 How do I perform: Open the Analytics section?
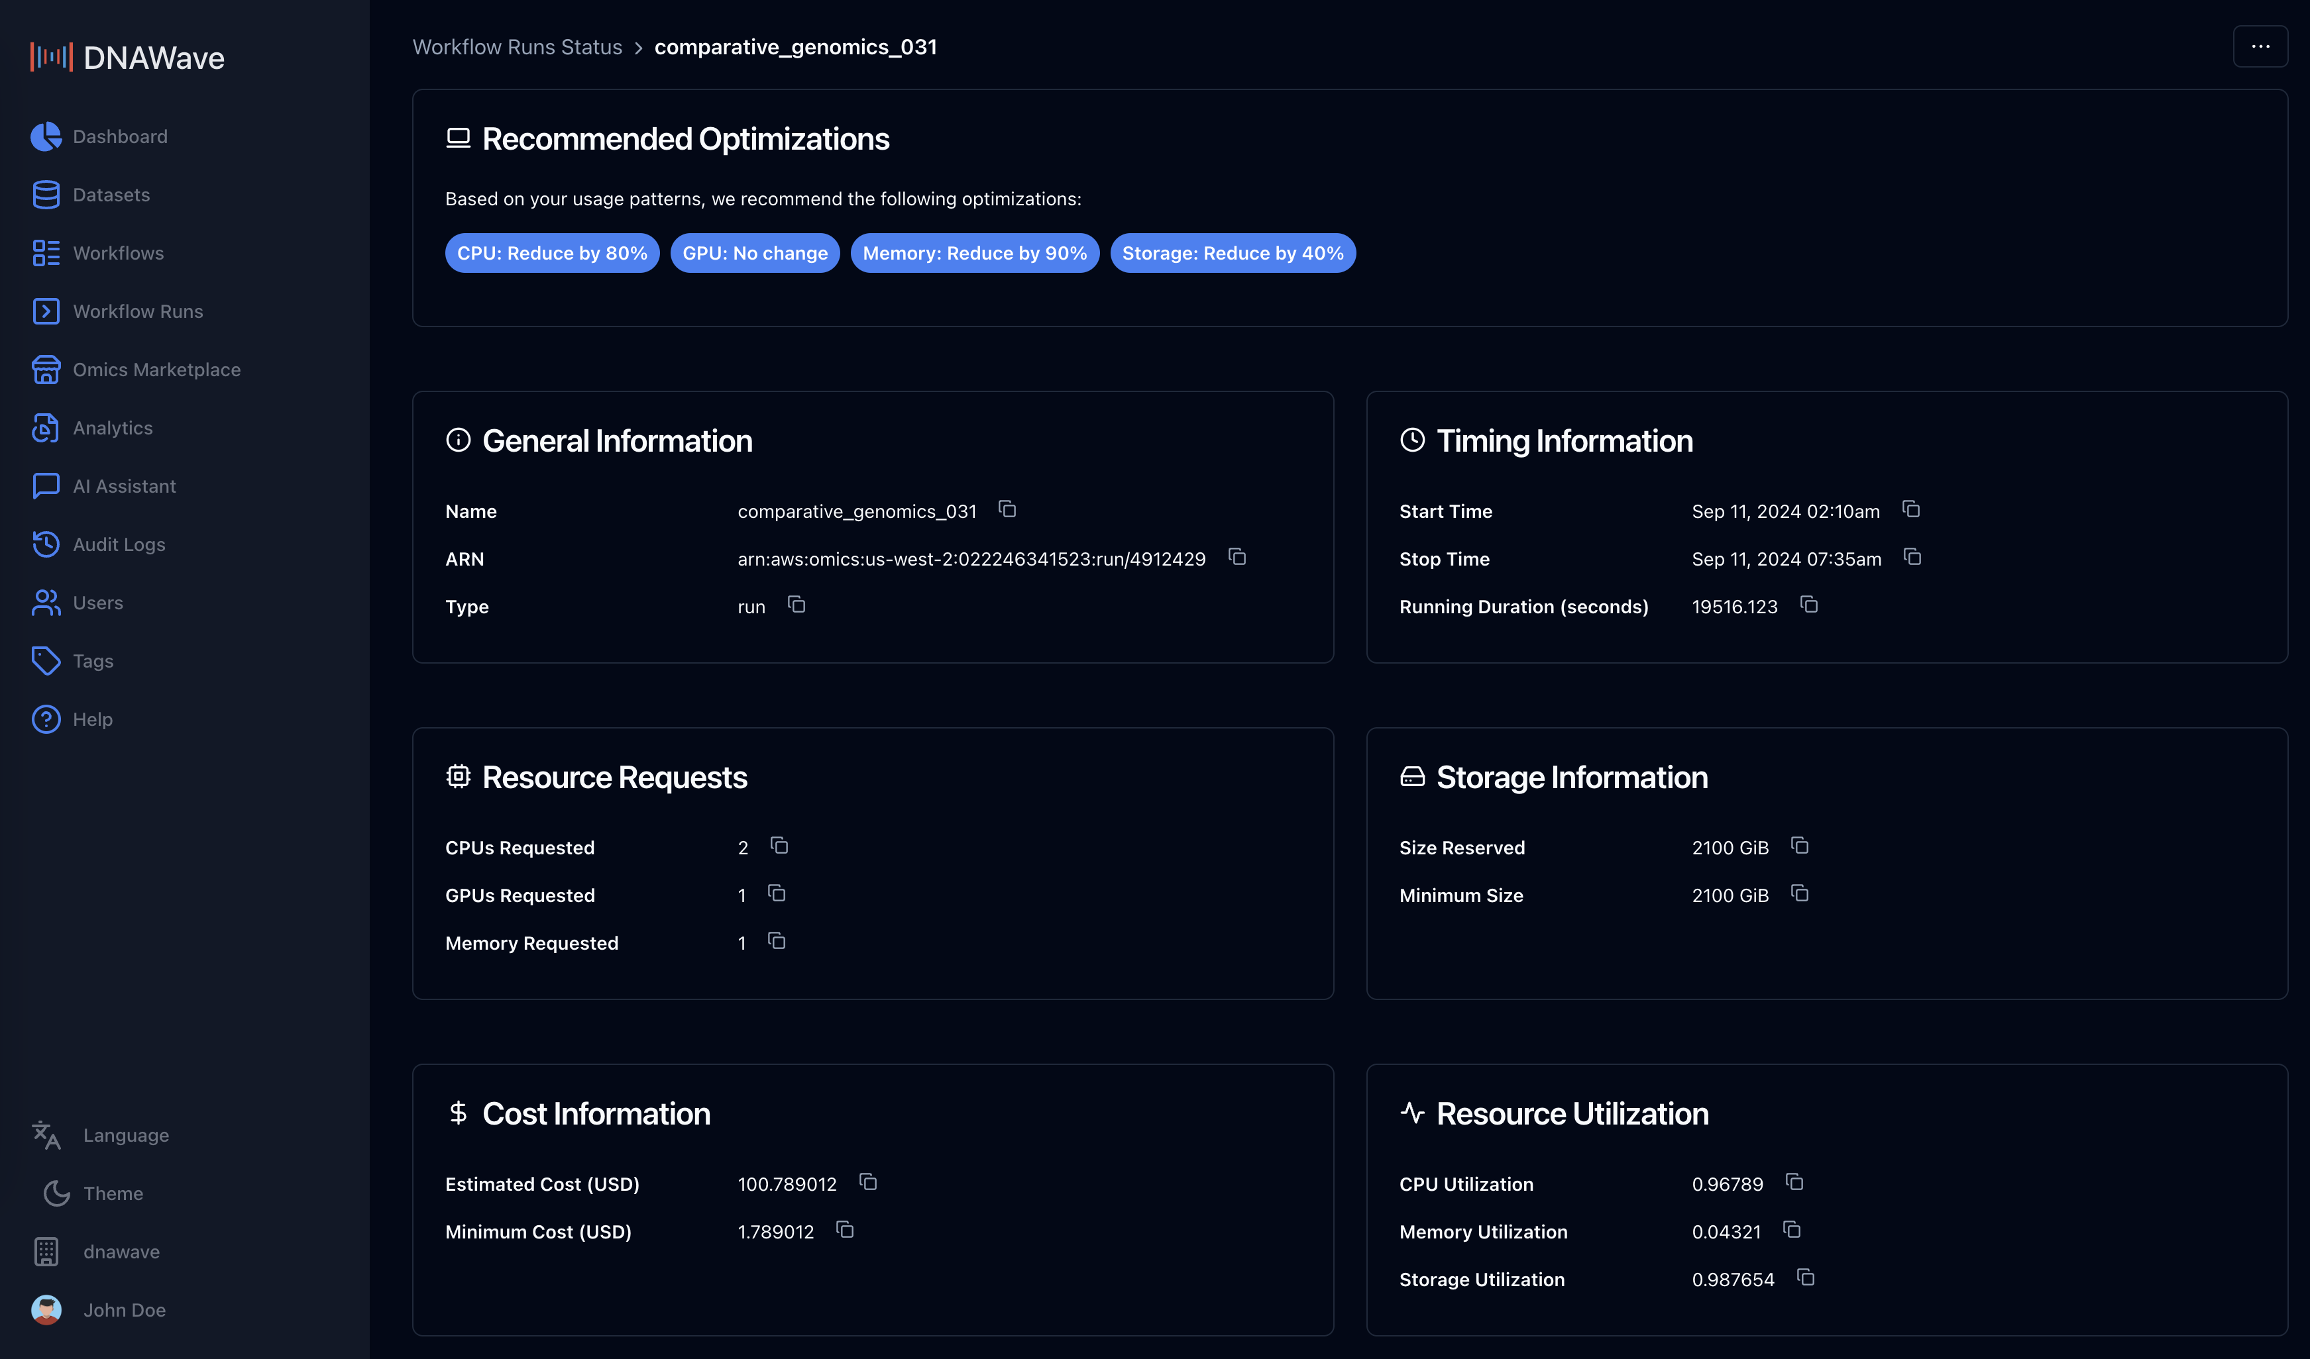coord(113,427)
